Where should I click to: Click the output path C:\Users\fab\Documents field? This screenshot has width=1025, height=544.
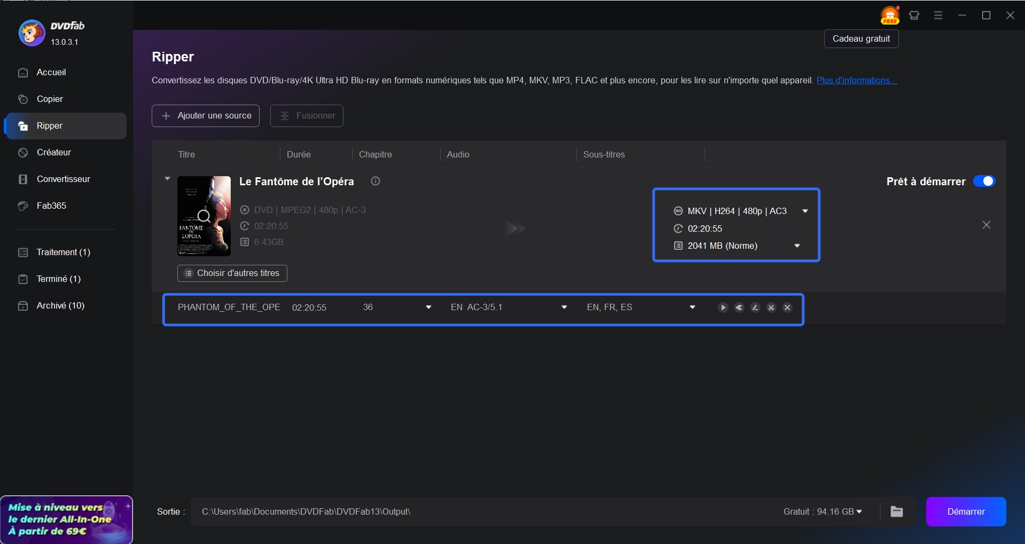[x=306, y=511]
